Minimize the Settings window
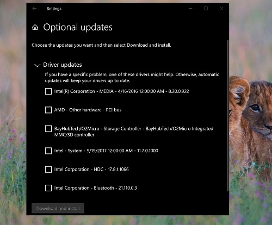 click(190, 8)
